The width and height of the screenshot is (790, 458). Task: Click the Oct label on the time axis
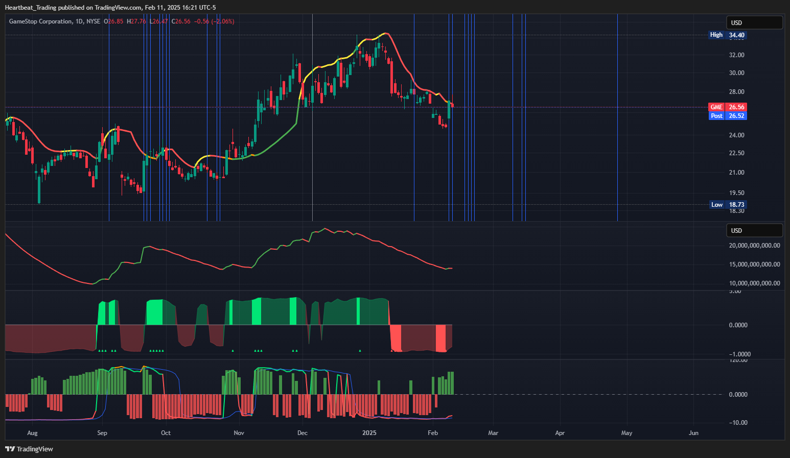click(x=166, y=432)
